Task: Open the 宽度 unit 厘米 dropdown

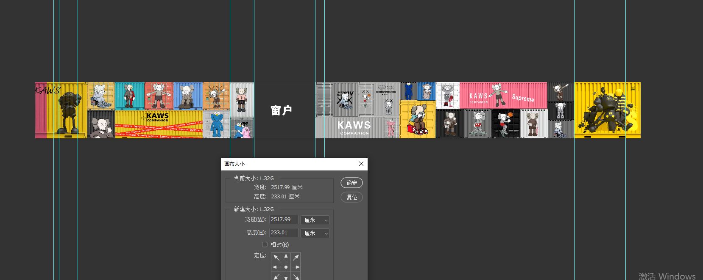Action: (x=315, y=220)
